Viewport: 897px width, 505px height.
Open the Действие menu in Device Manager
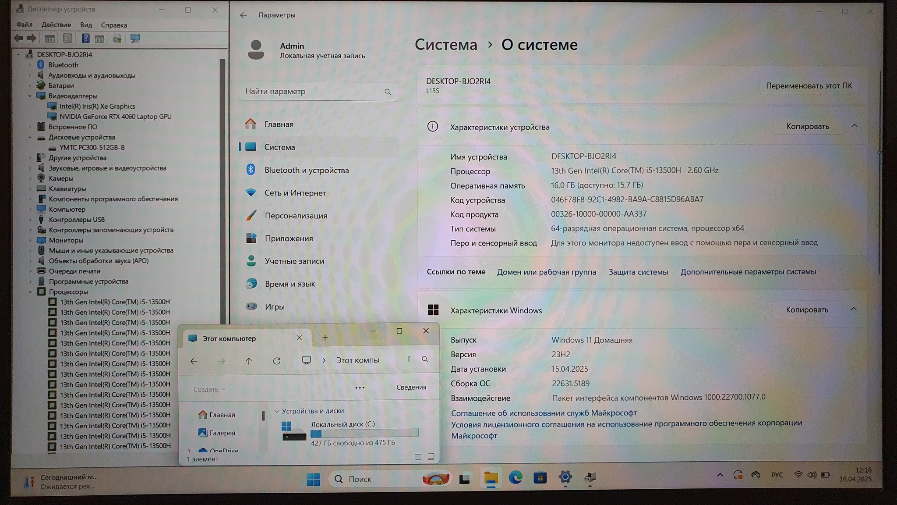coord(56,25)
